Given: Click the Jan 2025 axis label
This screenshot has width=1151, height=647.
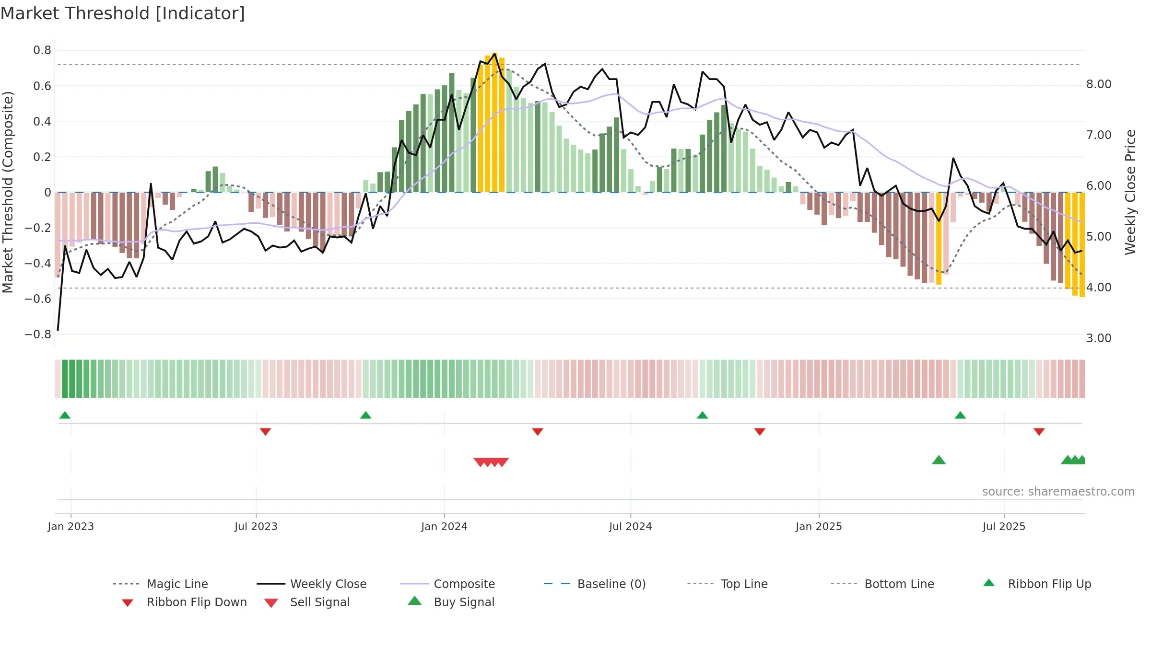Looking at the screenshot, I should click(819, 527).
